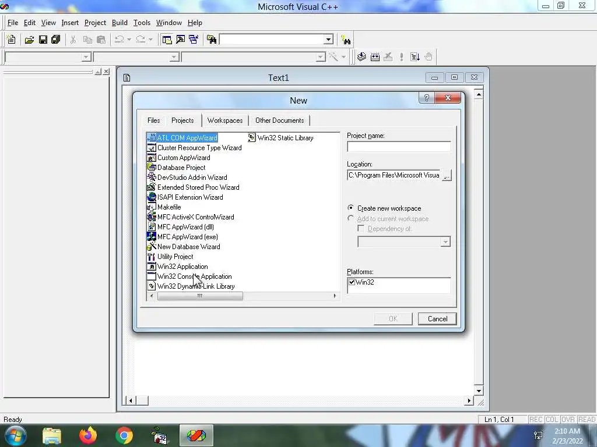Check the Dependency of checkbox
The width and height of the screenshot is (597, 447).
click(360, 228)
